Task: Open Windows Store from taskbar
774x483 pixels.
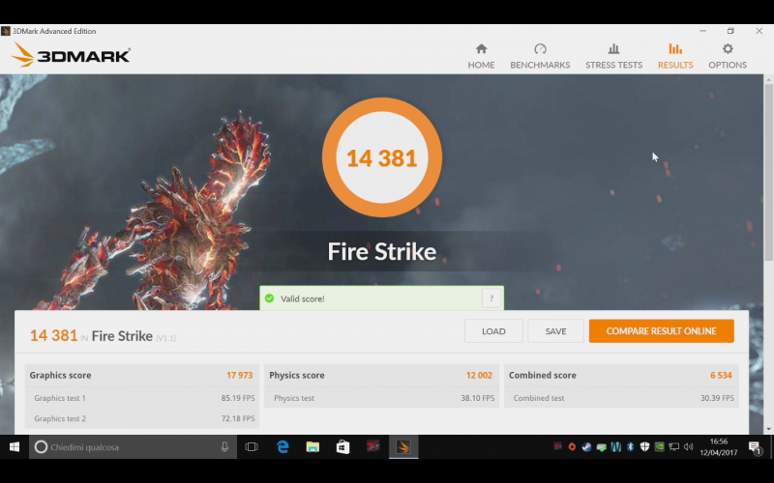Action: click(x=342, y=447)
